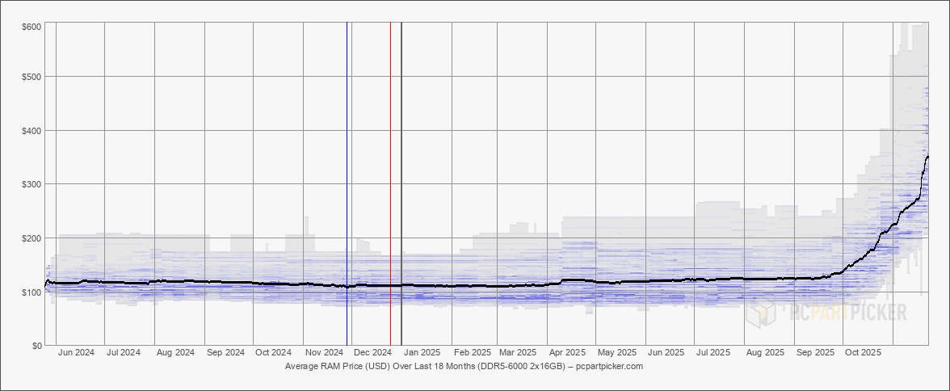Click the PCPartPicker cube logo watermark

[x=760, y=313]
